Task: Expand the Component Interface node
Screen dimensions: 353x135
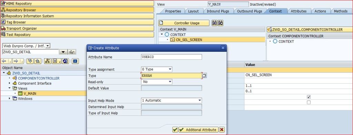Action: pos(9,83)
